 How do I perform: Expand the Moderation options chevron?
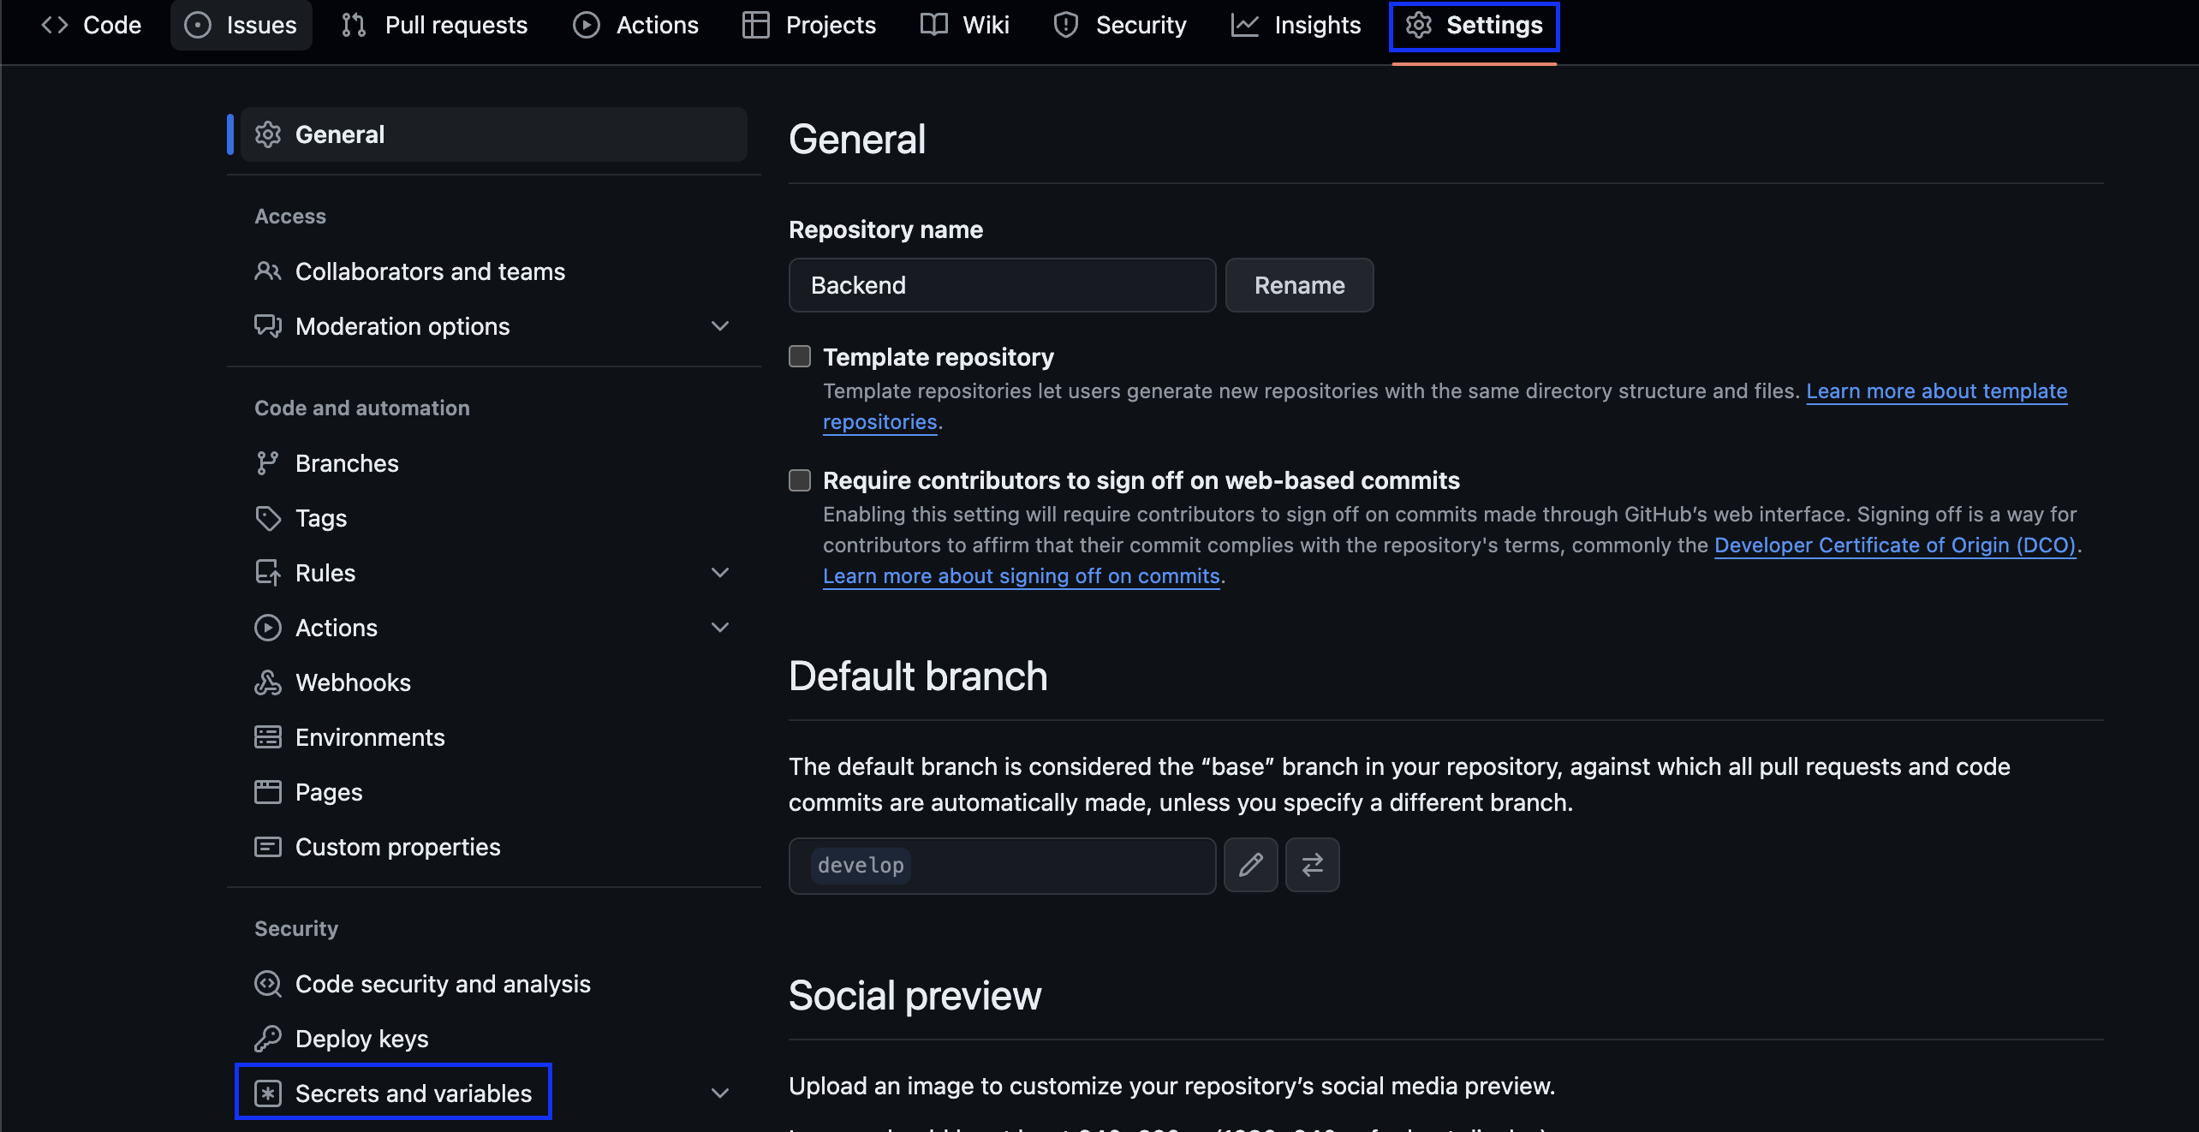point(720,326)
